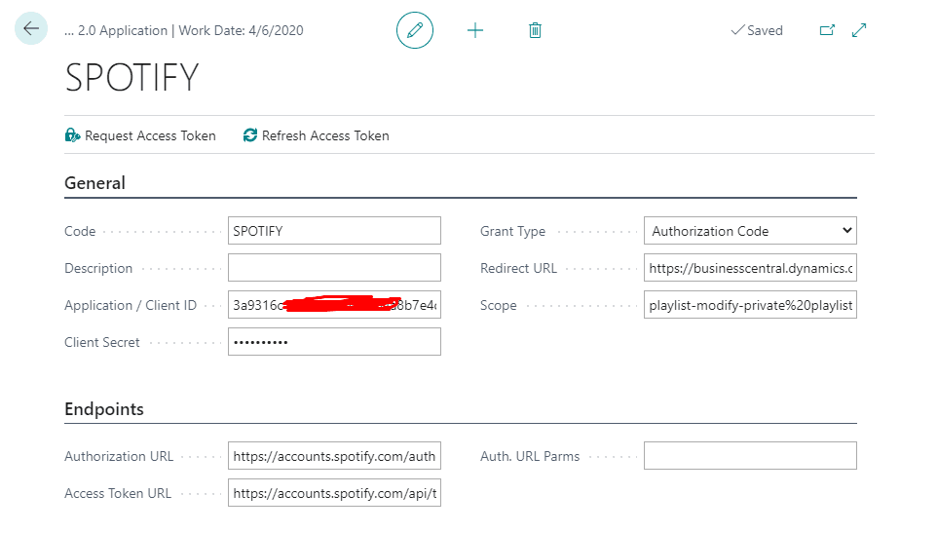Click the Request Access Token lock icon
The height and width of the screenshot is (533, 938).
pos(72,135)
